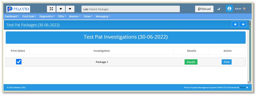
Task: Open the Dashboard dropdown menu
Action: 12,17
